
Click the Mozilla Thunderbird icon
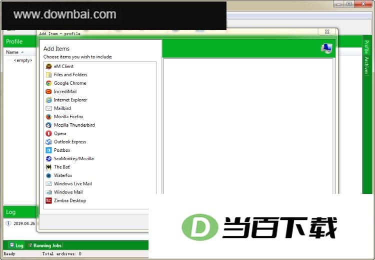(x=49, y=125)
